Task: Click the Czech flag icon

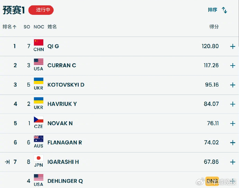Action: (38, 119)
